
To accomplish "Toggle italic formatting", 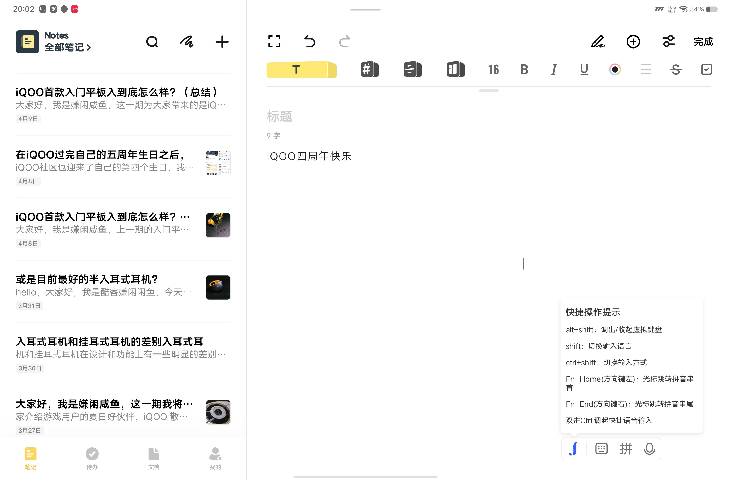I will (x=554, y=70).
